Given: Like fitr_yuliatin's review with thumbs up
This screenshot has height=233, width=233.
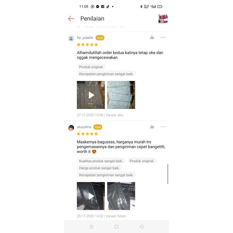Looking at the screenshot, I should click(152, 38).
